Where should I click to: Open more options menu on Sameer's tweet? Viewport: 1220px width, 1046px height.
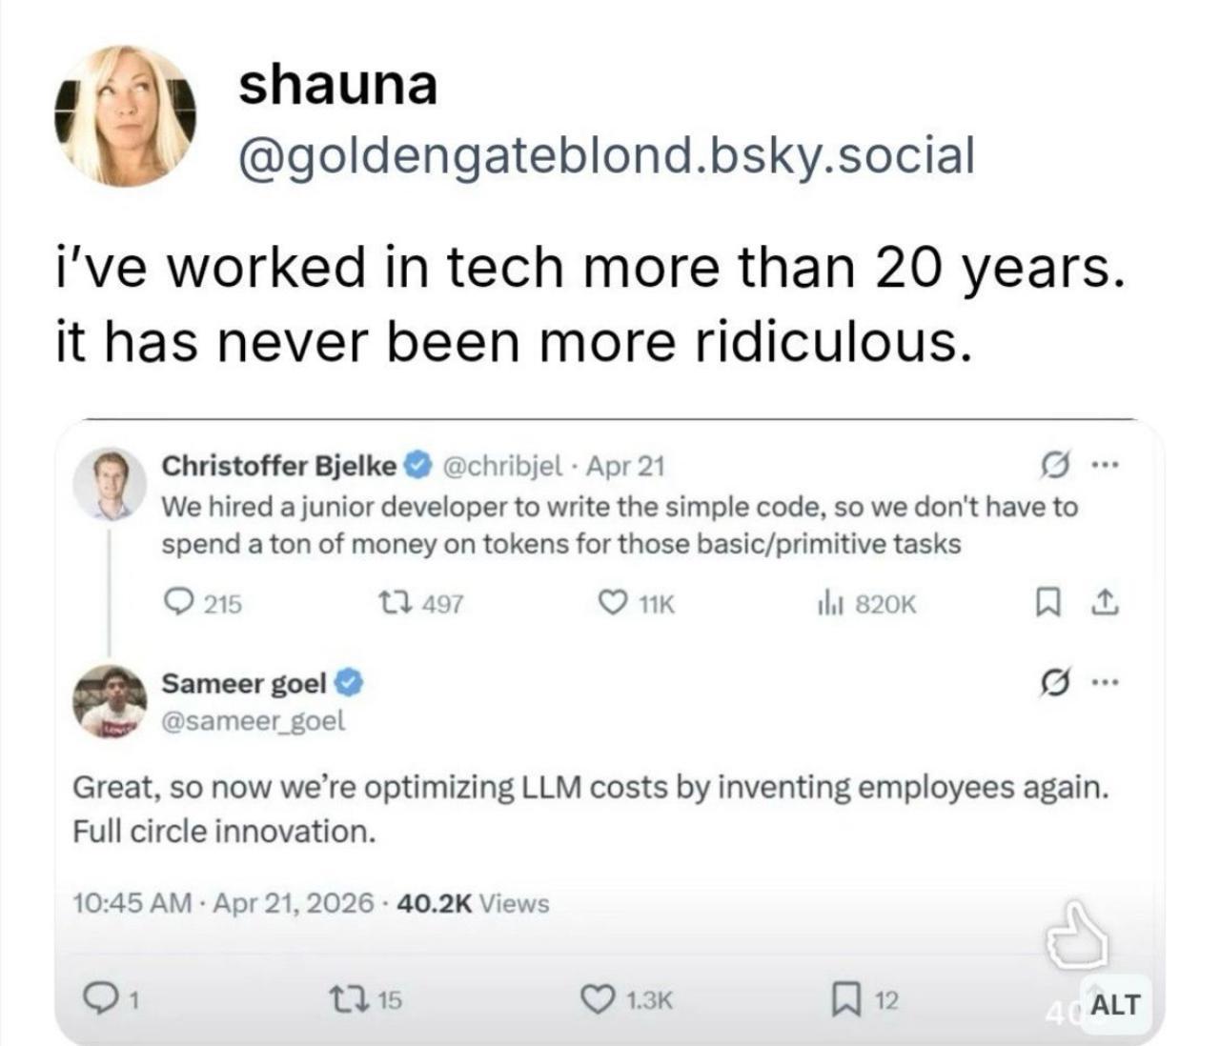(1104, 682)
